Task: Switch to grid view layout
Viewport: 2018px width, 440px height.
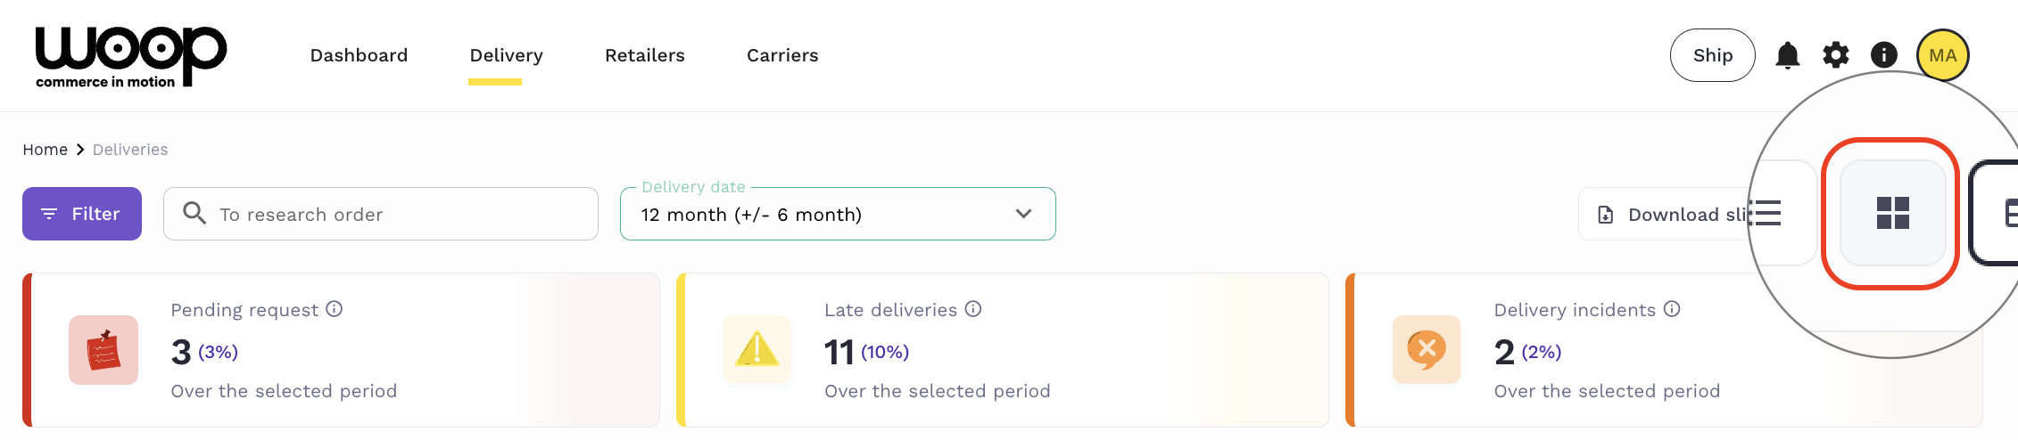Action: click(x=1892, y=214)
